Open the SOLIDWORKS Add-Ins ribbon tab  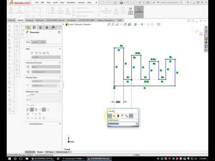(55, 20)
